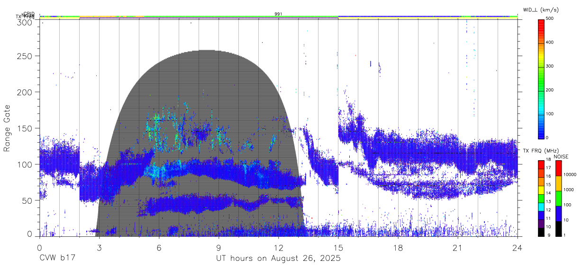Click the '1000' label on the NOISE legend
Viewport: 582px width, 268px height.
pyautogui.click(x=569, y=190)
